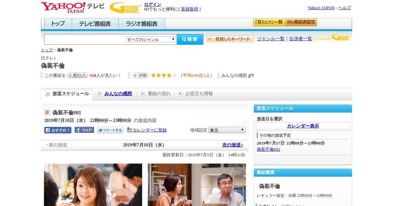
Task: Open the みんなの感想 1件 count link
Action: (249, 76)
